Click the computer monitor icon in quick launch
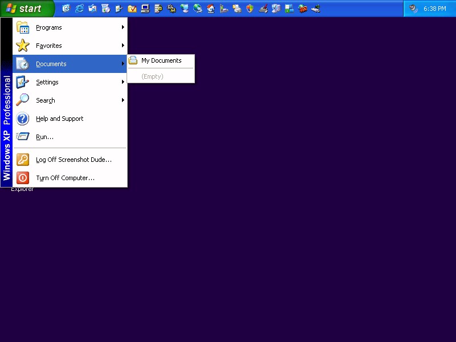This screenshot has width=456, height=342. click(145, 9)
